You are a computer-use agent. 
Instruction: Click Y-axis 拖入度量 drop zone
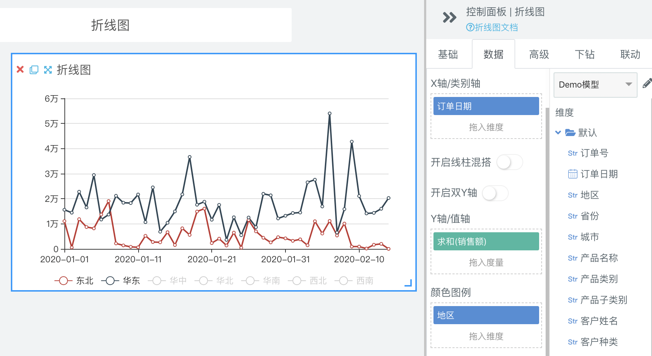tap(486, 263)
